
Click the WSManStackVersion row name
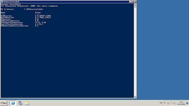(x=10, y=21)
